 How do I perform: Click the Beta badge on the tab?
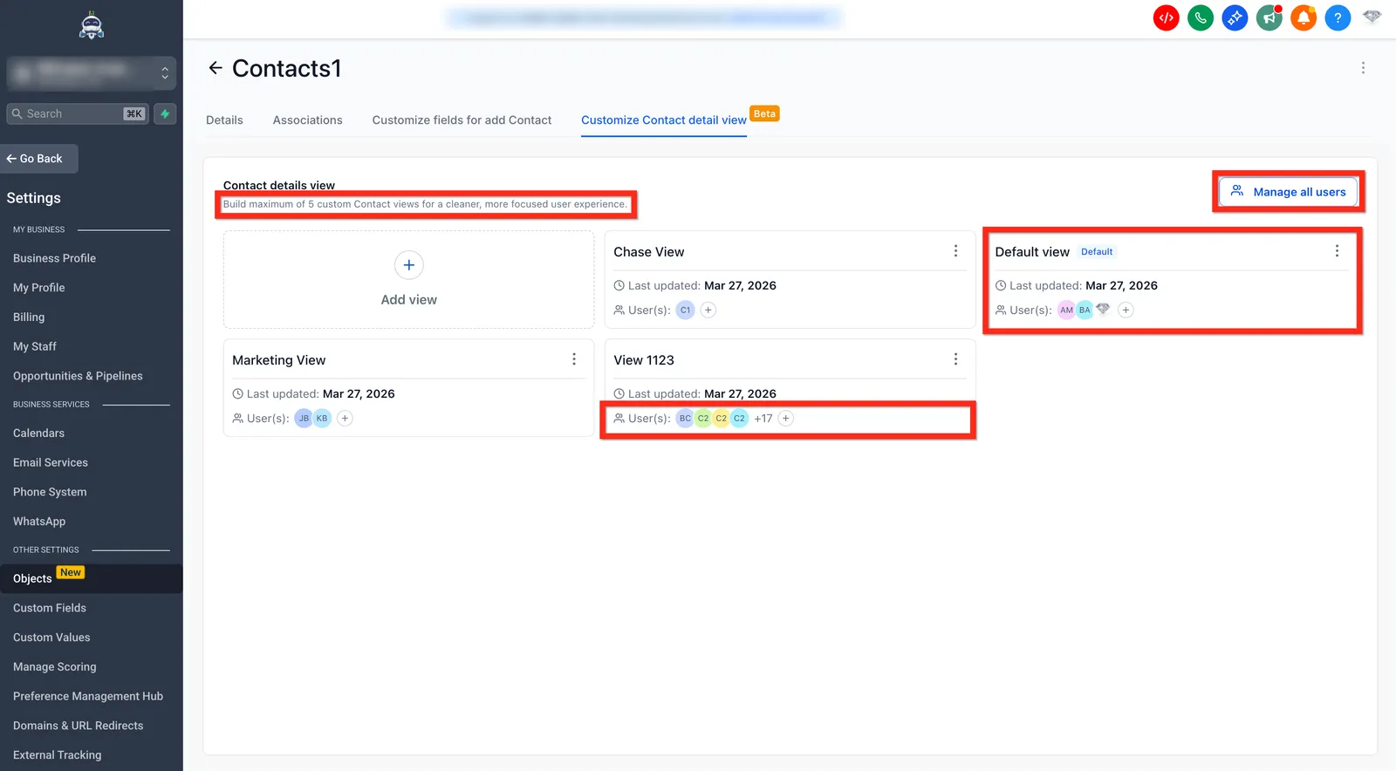764,113
